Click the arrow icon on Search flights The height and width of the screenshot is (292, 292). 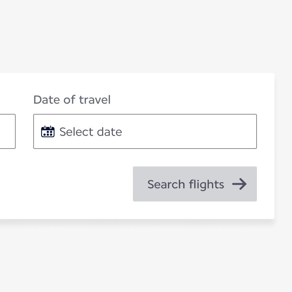pos(239,184)
